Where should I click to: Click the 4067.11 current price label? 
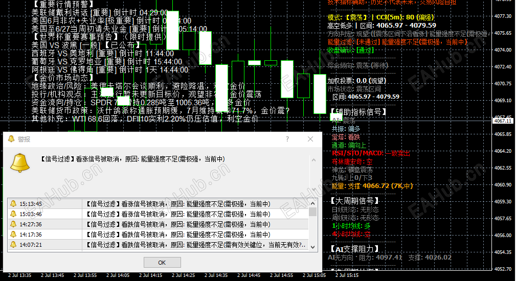coord(503,121)
